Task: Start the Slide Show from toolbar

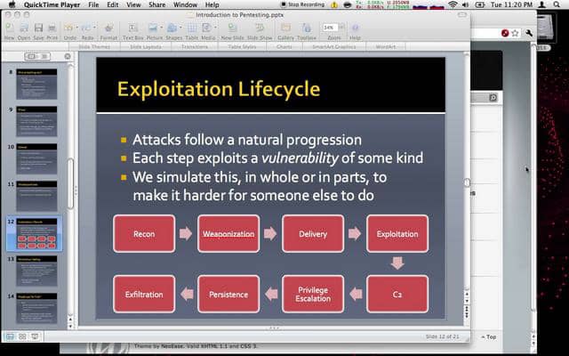Action: pos(260,28)
